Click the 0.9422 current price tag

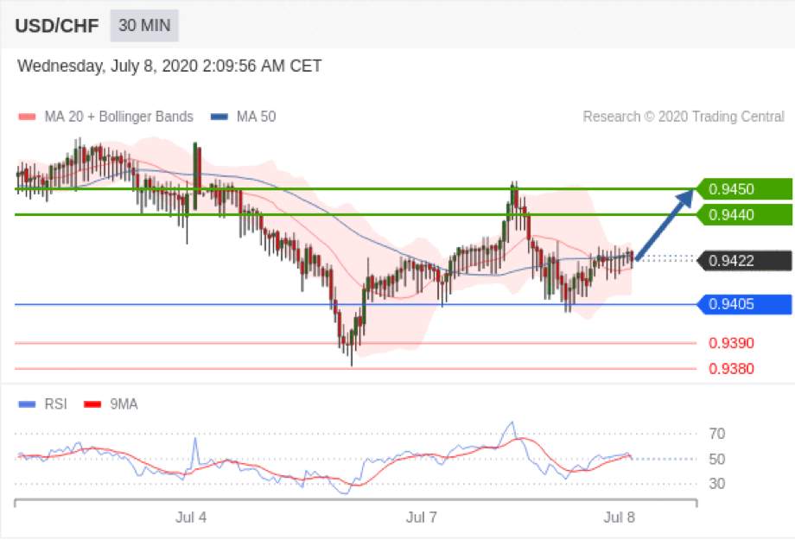coord(744,261)
